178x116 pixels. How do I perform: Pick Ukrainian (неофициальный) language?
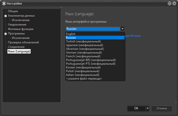click(x=85, y=49)
